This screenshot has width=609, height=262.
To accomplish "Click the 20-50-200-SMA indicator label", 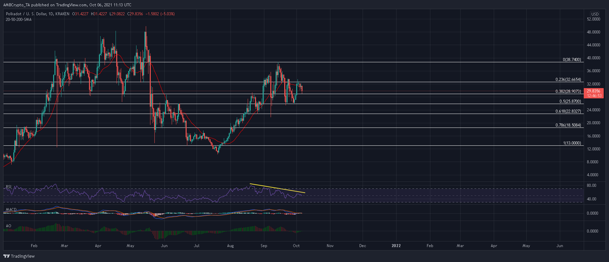I will [19, 20].
